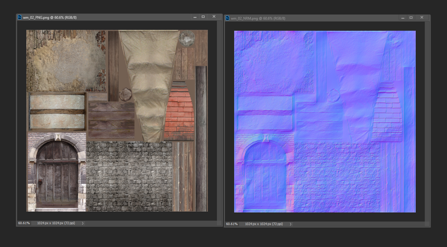The width and height of the screenshot is (447, 247).
Task: Maximize the wm_02_NRM.png document window
Action: [x=411, y=18]
